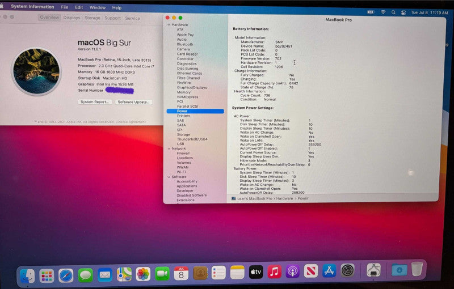The height and width of the screenshot is (289, 454).
Task: Launch Apple TV from the Dock
Action: click(x=256, y=272)
